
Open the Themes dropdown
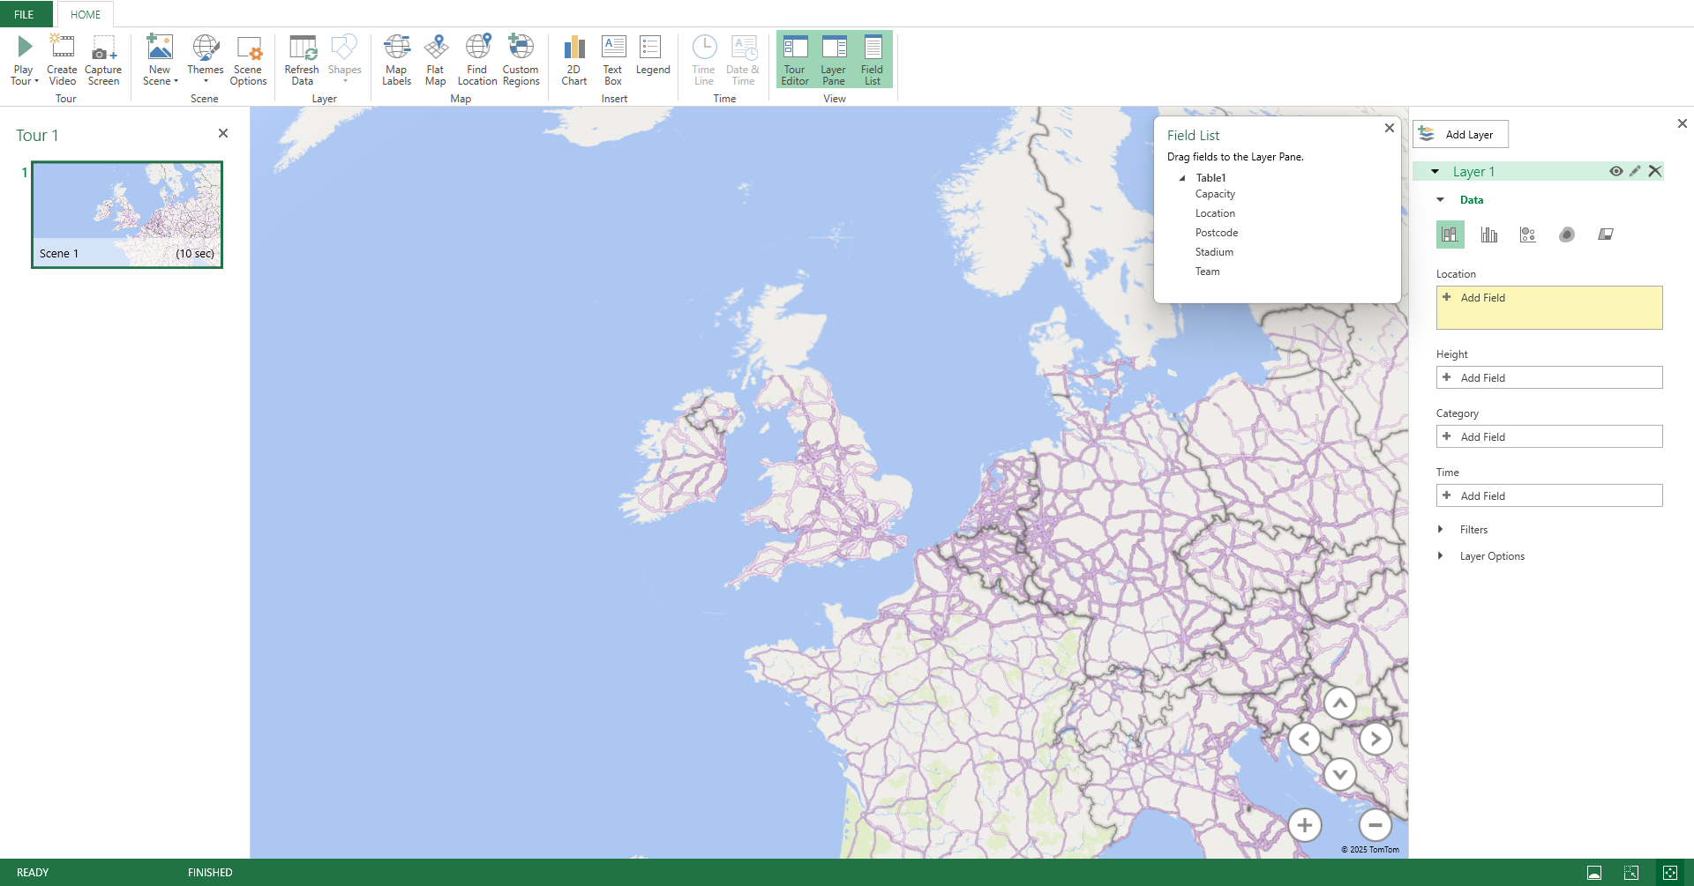point(205,60)
